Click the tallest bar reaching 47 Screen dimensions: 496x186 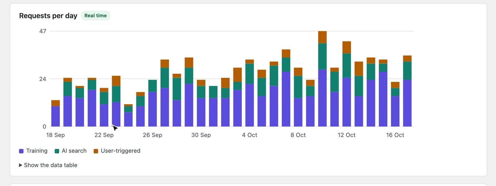pyautogui.click(x=322, y=79)
